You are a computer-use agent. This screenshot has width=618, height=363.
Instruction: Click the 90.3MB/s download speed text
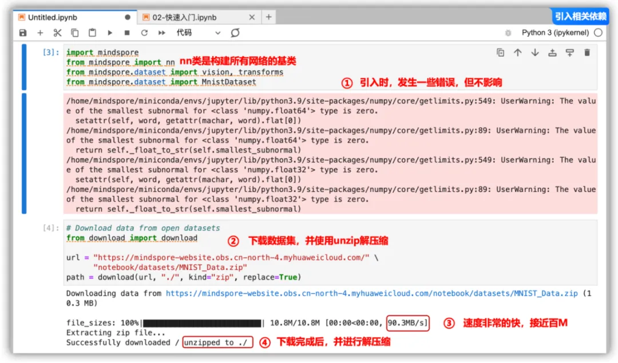pos(407,323)
